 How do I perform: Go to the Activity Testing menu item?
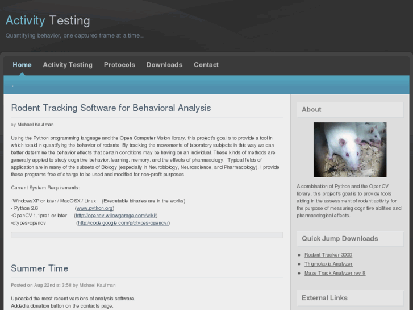68,65
